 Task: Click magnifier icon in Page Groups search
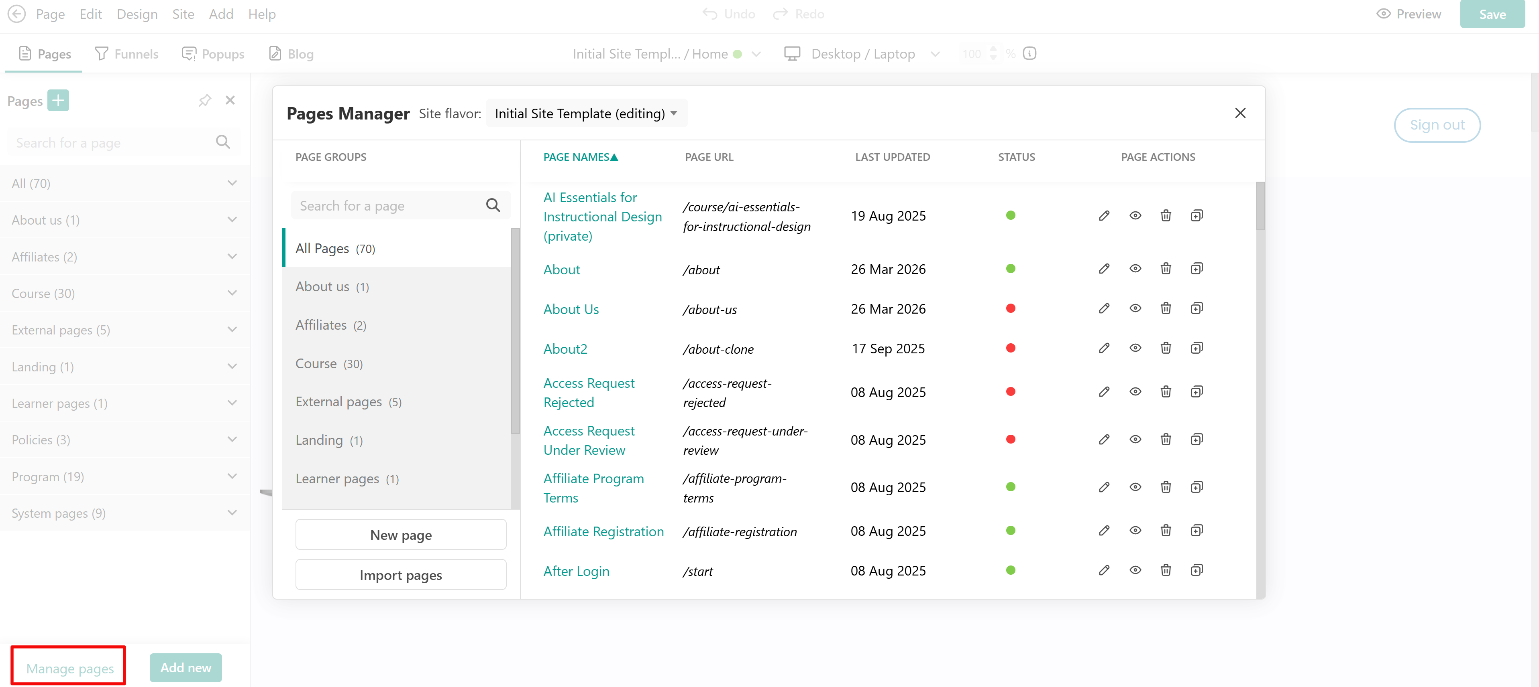[x=492, y=205]
